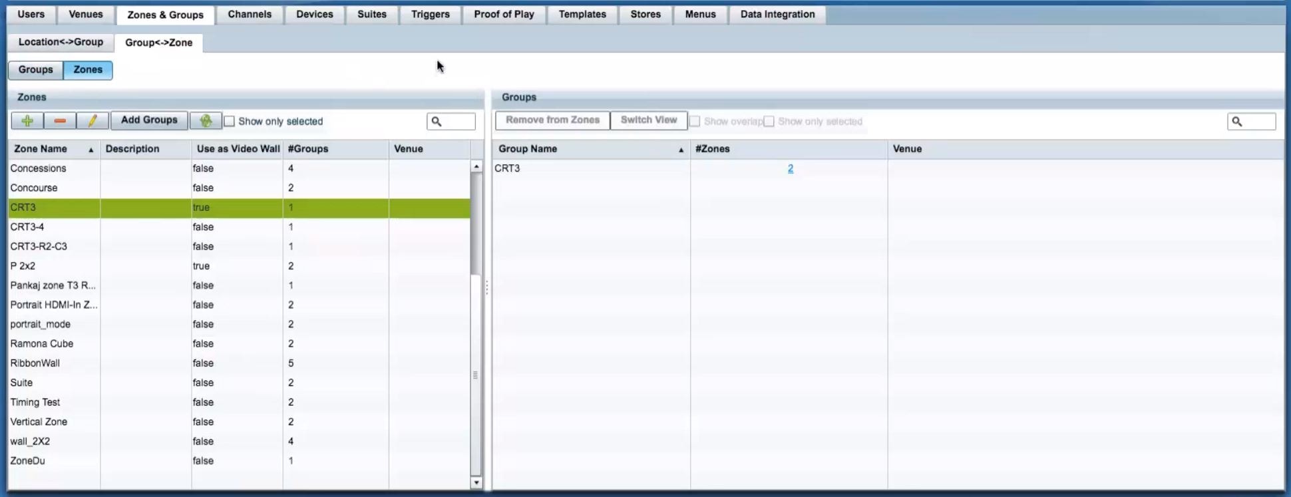Click the Zones toggle button
This screenshot has height=497, width=1291.
[x=88, y=70]
